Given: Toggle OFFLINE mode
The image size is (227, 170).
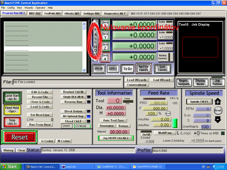Looking at the screenshot, I should pos(99,68).
